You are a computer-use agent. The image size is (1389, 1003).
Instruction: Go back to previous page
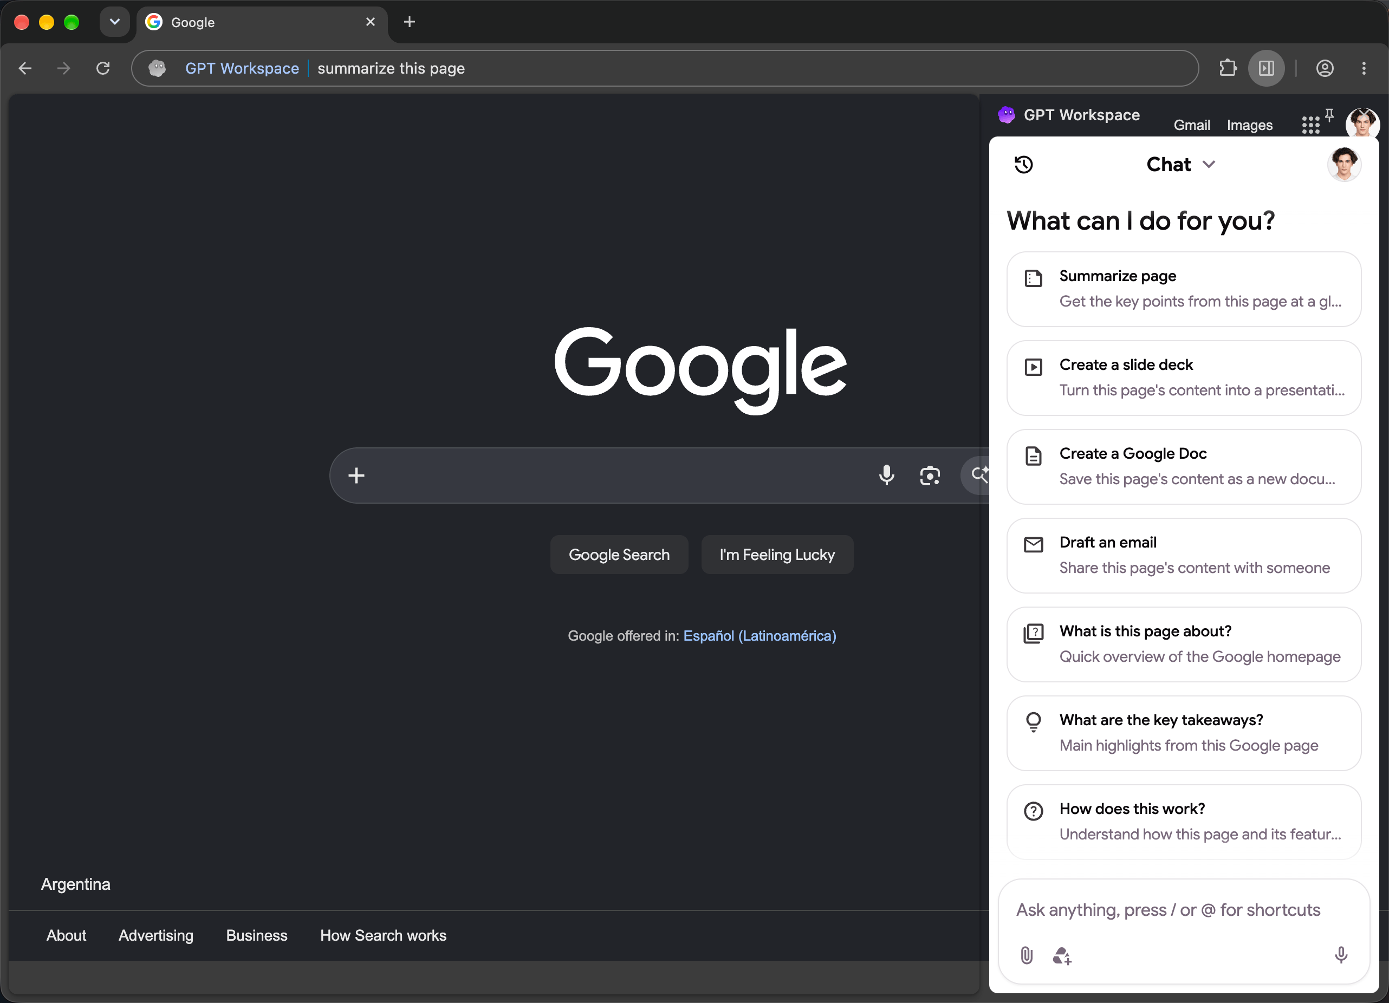[25, 68]
